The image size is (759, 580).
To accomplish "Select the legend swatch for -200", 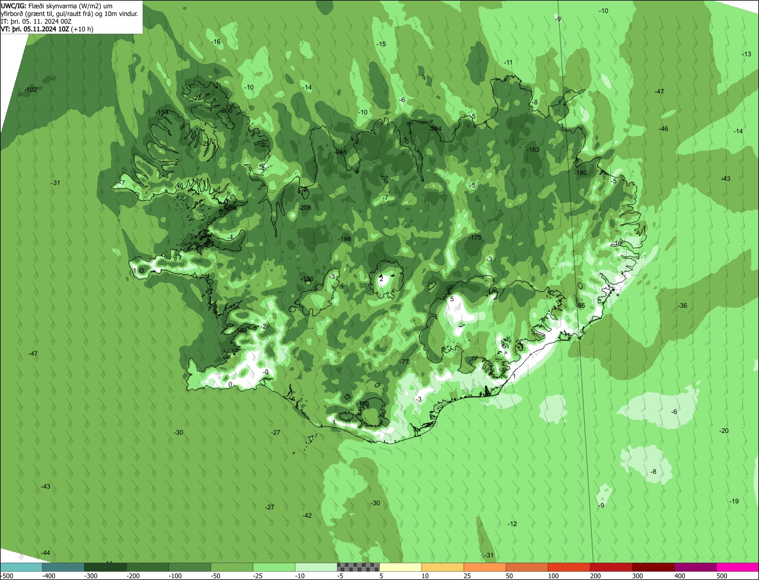I will click(x=147, y=567).
